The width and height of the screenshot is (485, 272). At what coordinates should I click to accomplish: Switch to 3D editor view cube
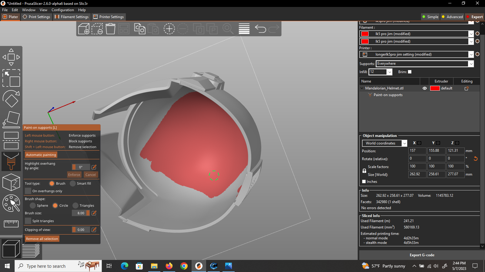11,249
